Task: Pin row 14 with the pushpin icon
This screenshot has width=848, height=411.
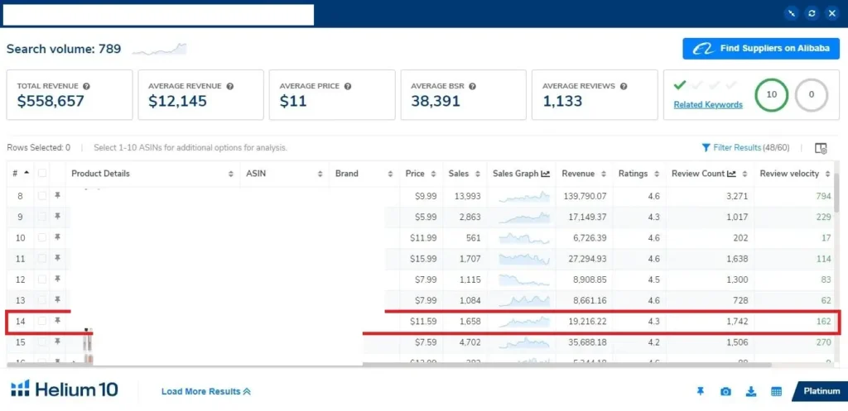Action: (58, 320)
